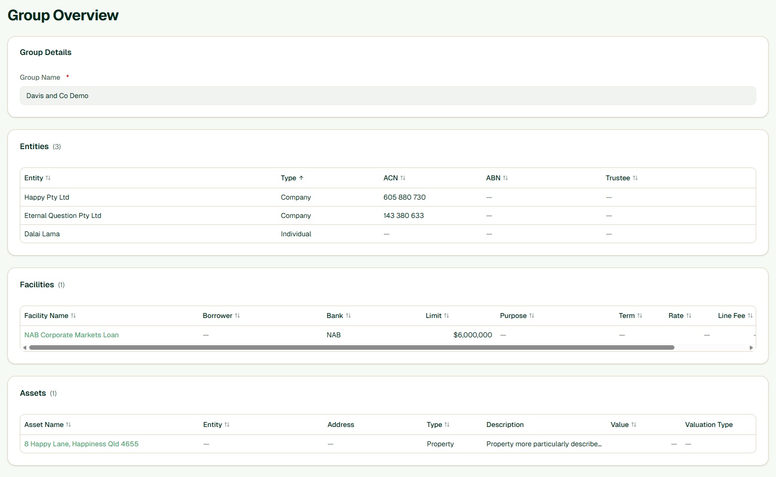Click the Type column ascending sort arrow
This screenshot has height=477, width=776.
[301, 178]
